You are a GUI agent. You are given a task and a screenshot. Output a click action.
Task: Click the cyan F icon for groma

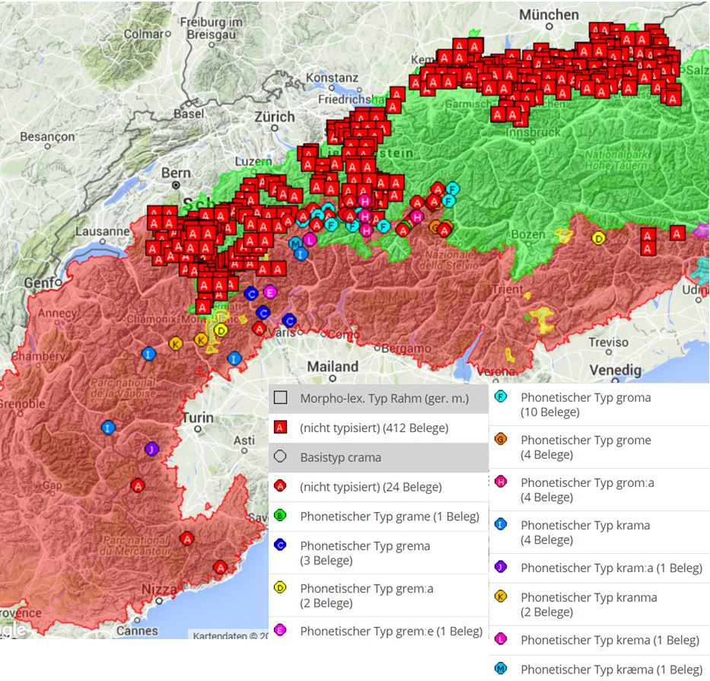pyautogui.click(x=501, y=396)
